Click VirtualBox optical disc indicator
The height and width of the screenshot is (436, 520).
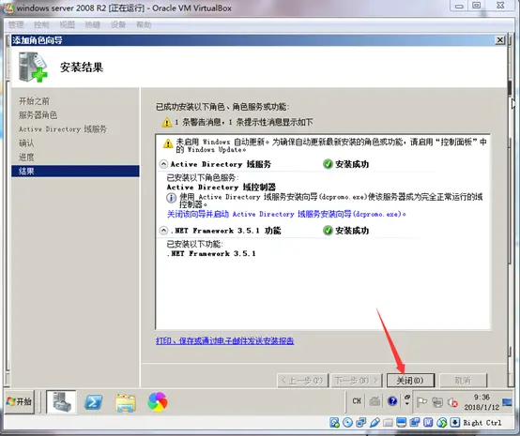[x=347, y=423]
